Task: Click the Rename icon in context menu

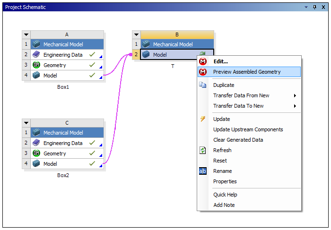Action: 203,171
